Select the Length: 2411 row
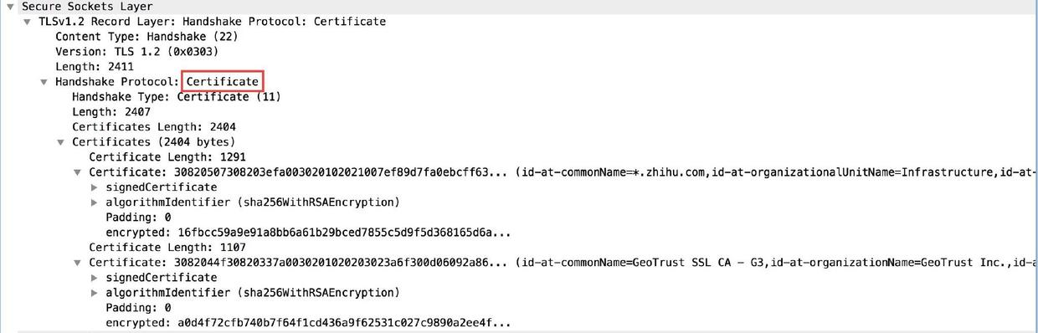The width and height of the screenshot is (1038, 333). pos(519,67)
